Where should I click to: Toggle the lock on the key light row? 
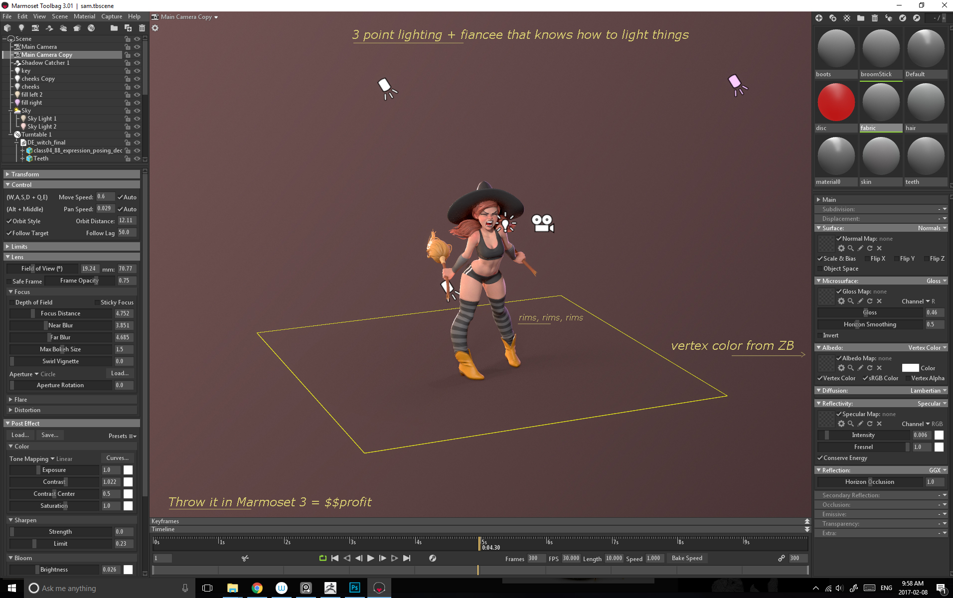point(128,71)
